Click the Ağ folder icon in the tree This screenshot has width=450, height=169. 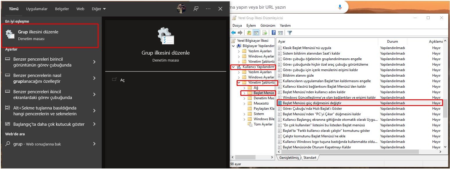[x=250, y=88]
